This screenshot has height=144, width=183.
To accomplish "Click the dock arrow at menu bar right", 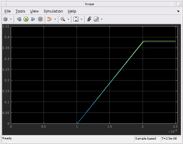I will point(178,11).
